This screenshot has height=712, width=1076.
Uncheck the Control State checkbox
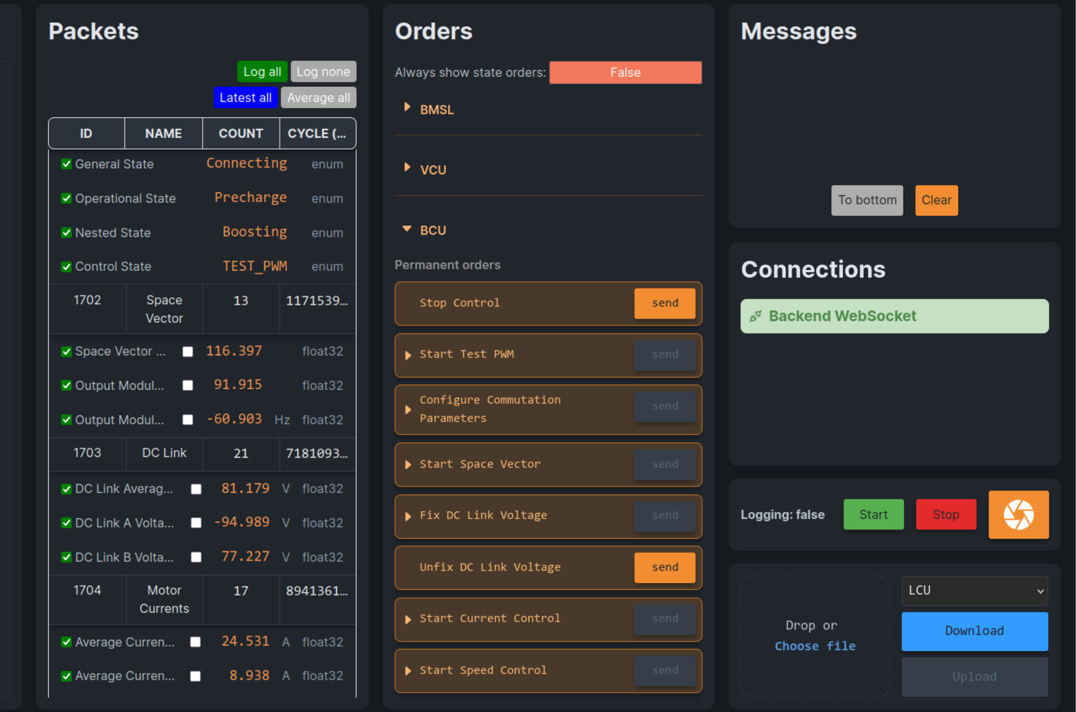pos(66,267)
